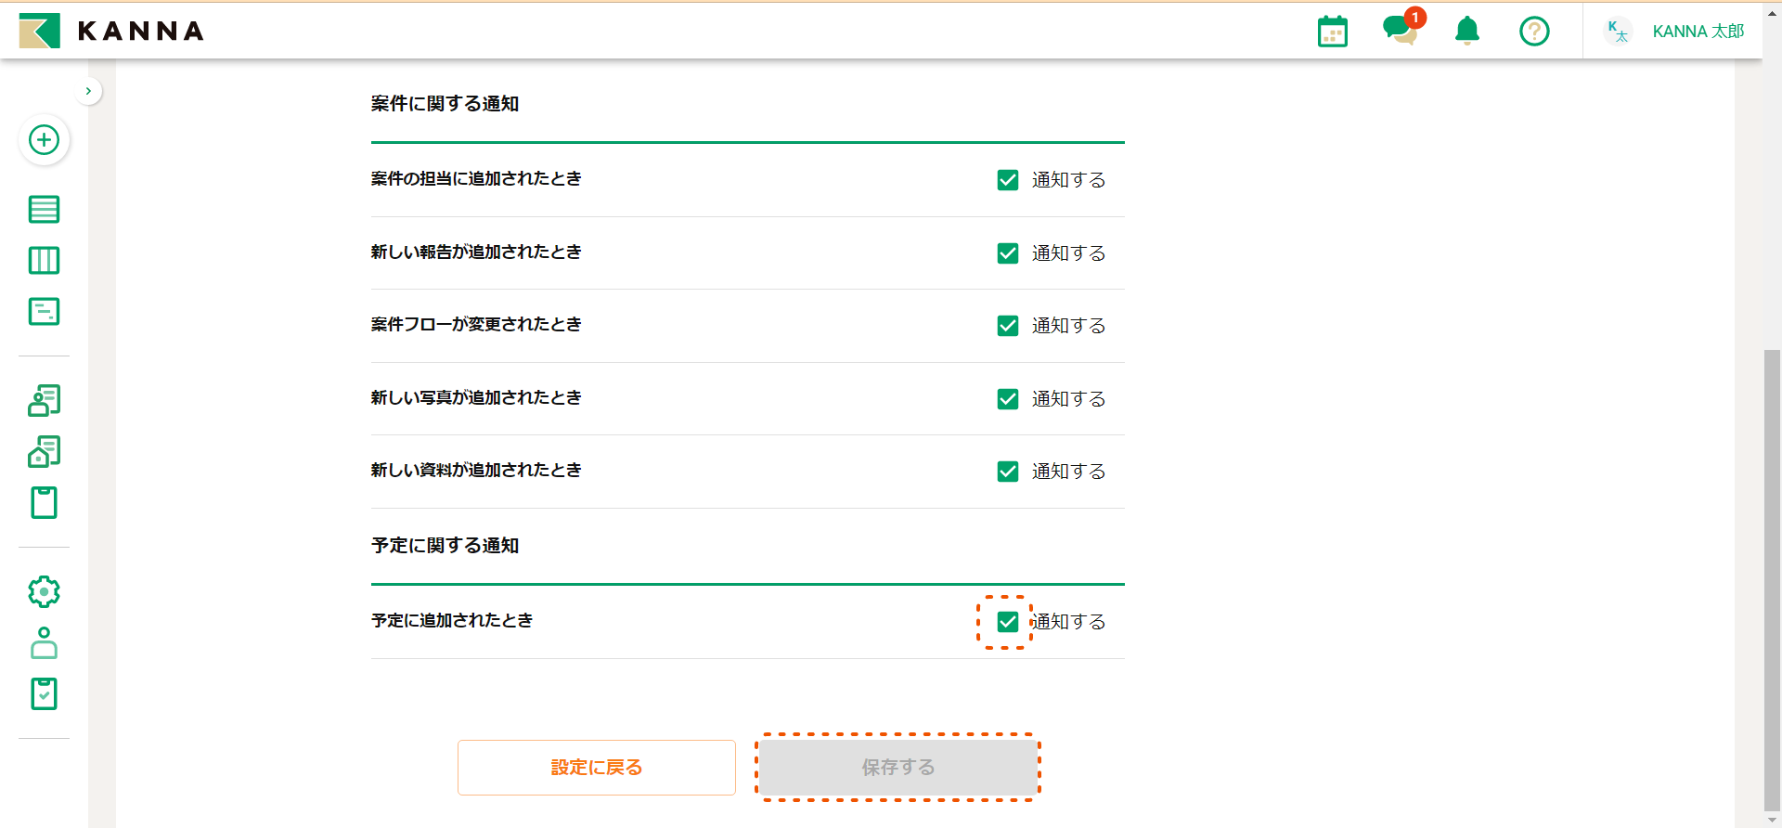The height and width of the screenshot is (828, 1782).
Task: Click the KANNA logo
Action: click(x=111, y=31)
